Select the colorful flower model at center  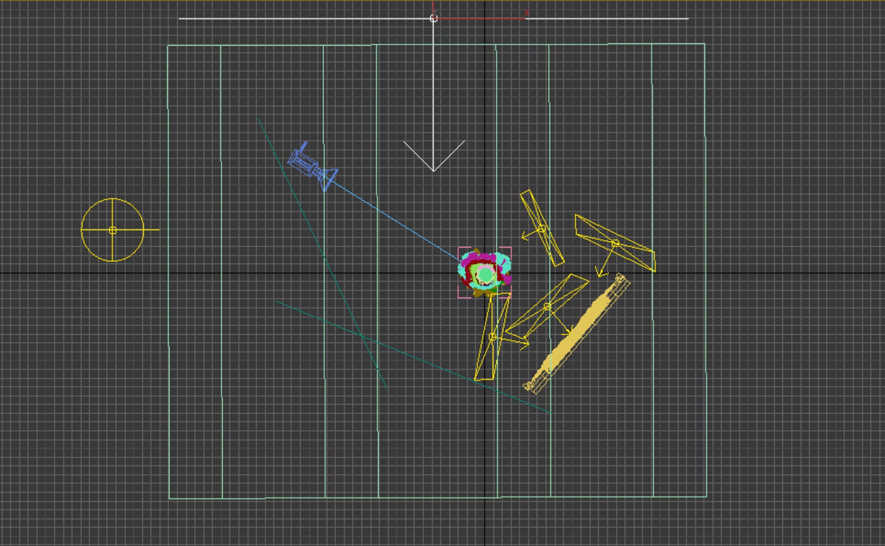tap(485, 273)
